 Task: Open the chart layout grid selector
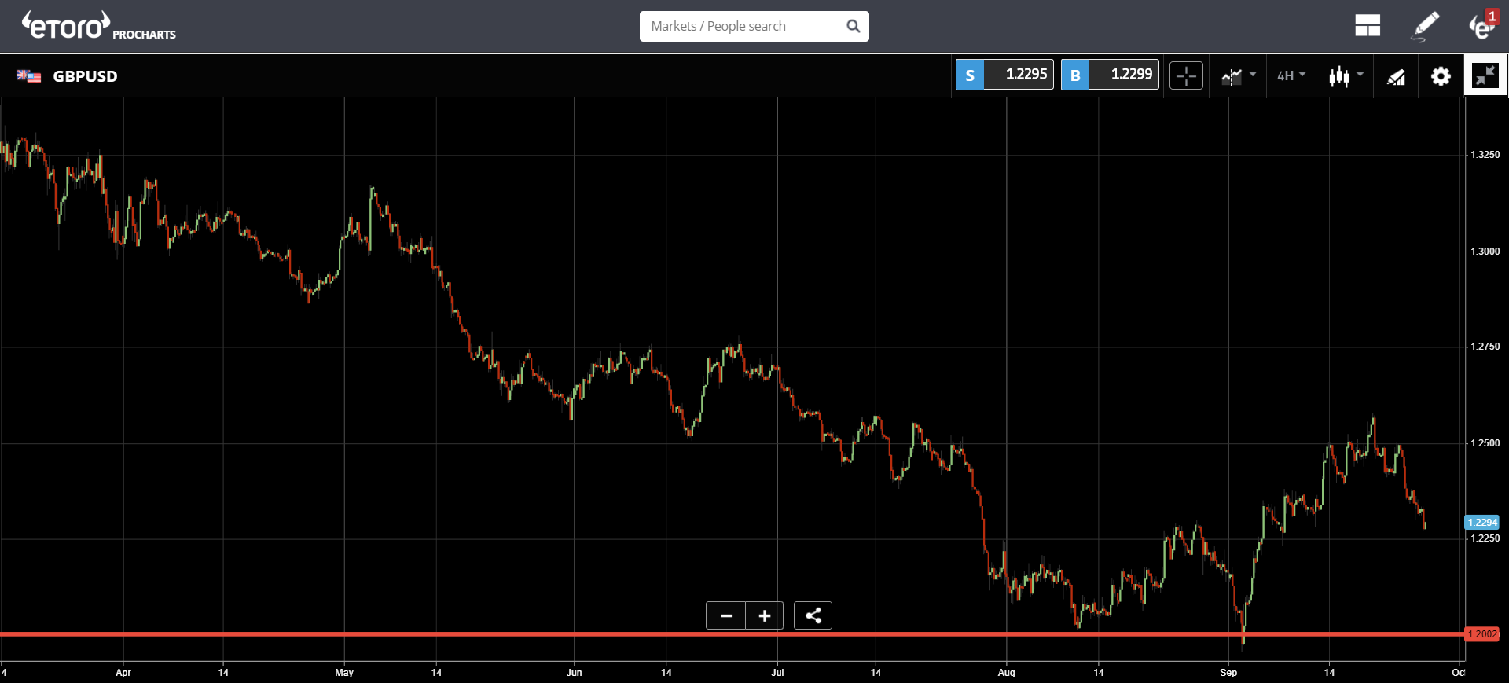click(1368, 26)
